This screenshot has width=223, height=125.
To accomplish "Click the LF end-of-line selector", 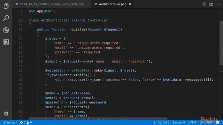I will 201,123.
